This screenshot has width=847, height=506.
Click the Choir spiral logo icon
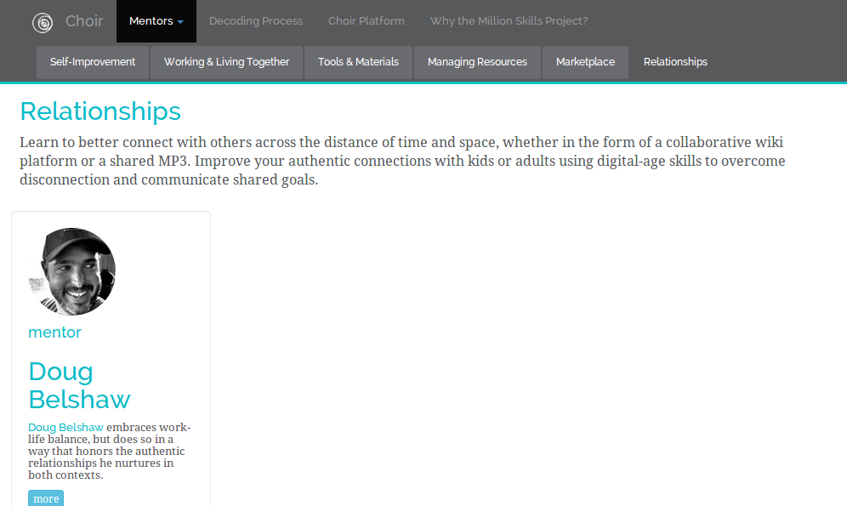43,22
